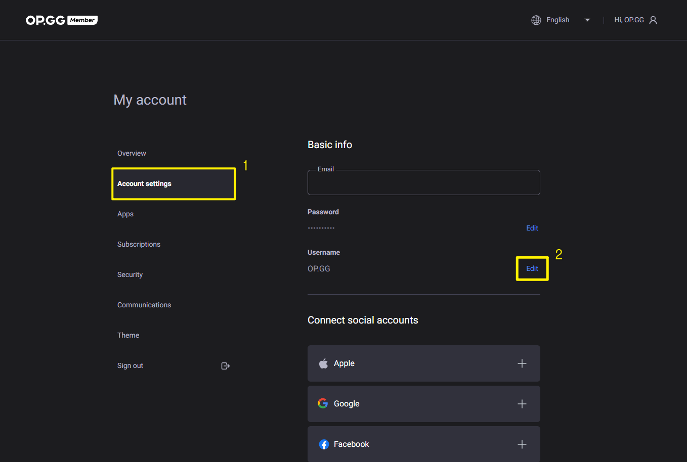Edit the username OP.GG

pos(532,268)
